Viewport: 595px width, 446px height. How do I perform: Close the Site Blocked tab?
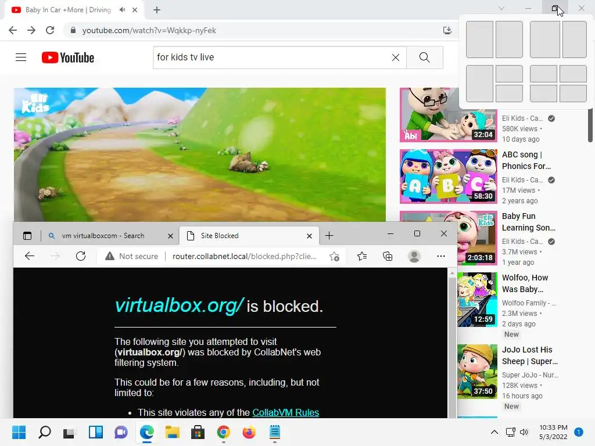[309, 236]
